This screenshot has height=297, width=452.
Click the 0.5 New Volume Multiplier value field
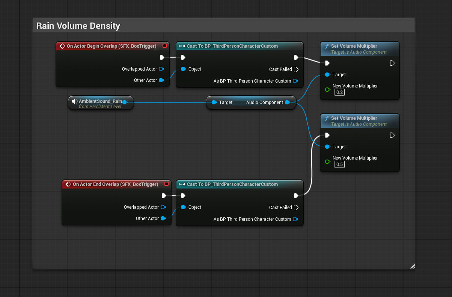pos(339,164)
